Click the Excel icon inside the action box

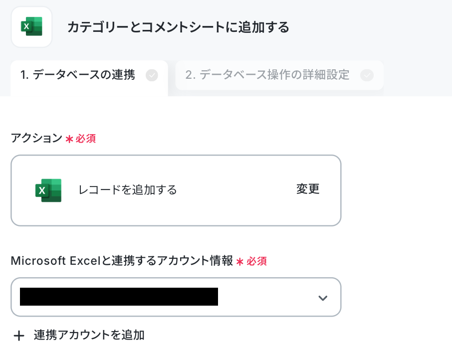(48, 190)
